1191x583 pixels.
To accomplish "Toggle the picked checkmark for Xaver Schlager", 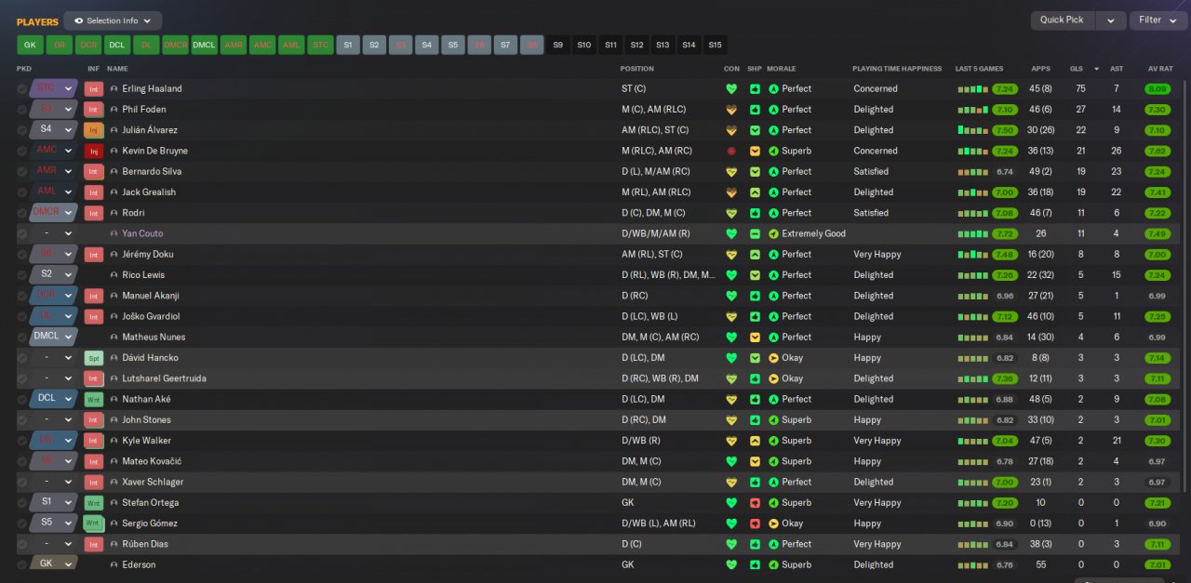I will [x=22, y=482].
